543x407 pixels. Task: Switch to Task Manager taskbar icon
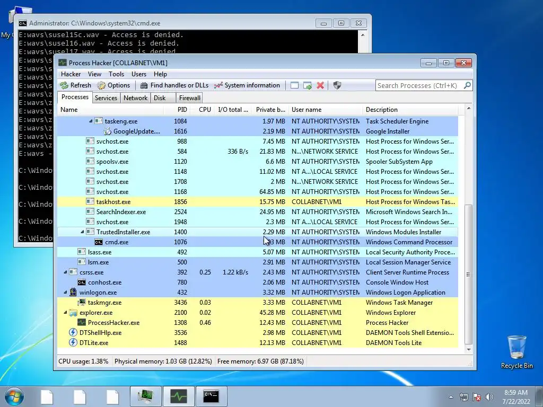coord(146,396)
